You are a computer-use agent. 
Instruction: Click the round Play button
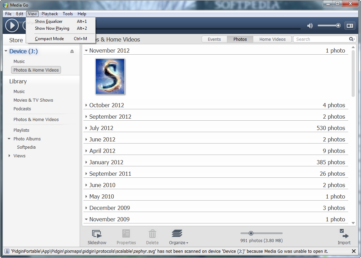tap(12, 25)
